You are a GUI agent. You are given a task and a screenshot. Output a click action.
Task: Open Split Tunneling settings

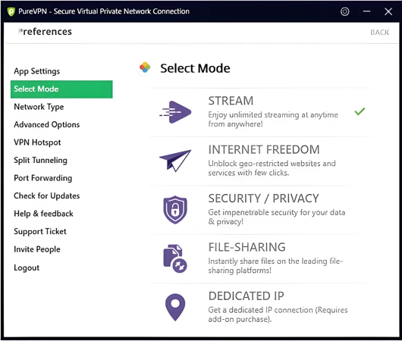[x=40, y=161]
